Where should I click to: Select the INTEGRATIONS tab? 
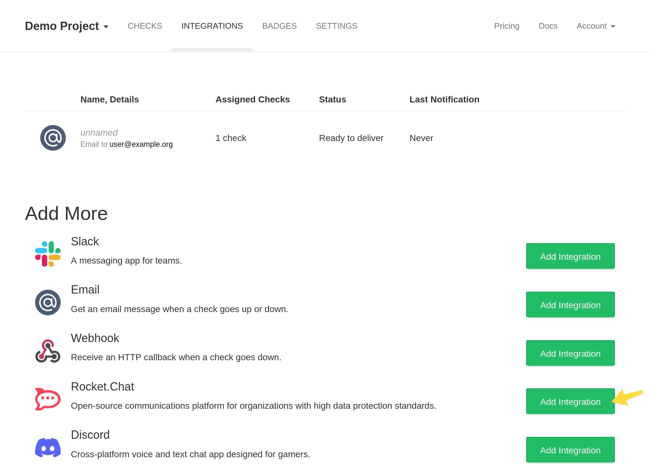(x=212, y=26)
